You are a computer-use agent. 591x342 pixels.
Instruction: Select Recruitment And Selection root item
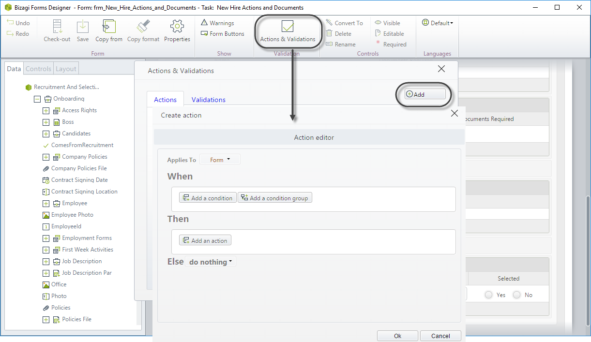[x=62, y=87]
